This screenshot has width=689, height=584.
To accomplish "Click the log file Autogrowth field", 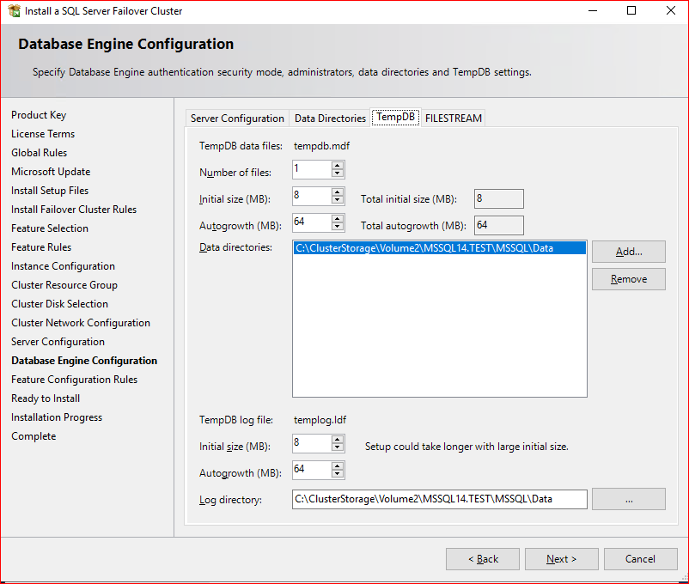I will 313,469.
